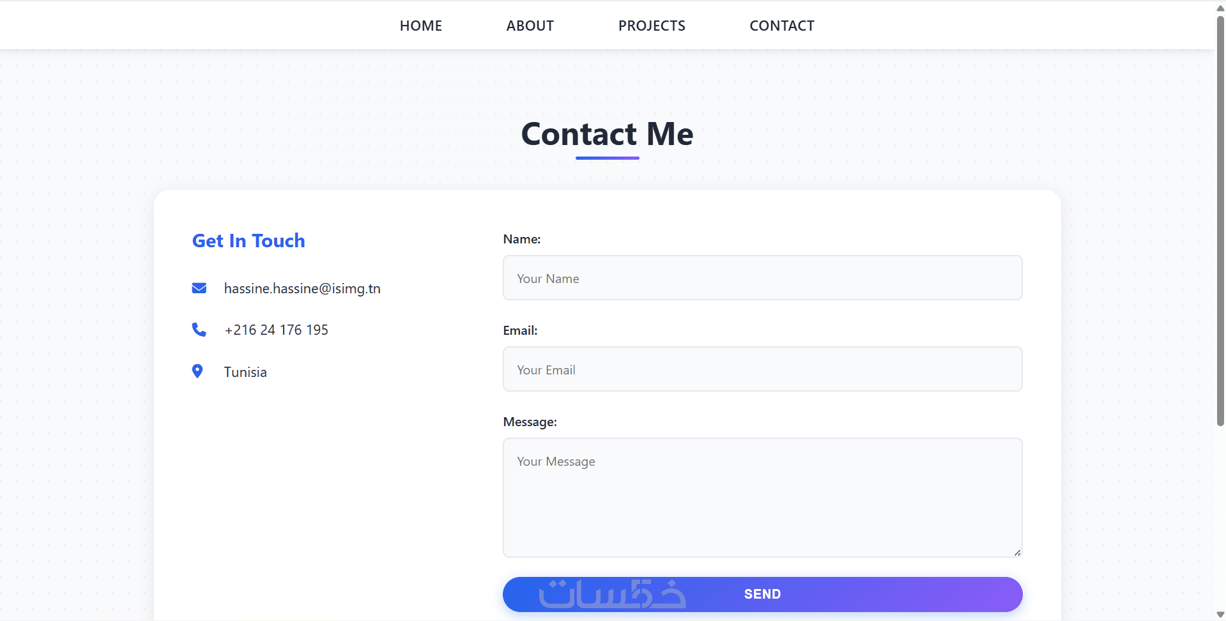Click the location pin icon
This screenshot has height=621, width=1226.
pyautogui.click(x=197, y=371)
